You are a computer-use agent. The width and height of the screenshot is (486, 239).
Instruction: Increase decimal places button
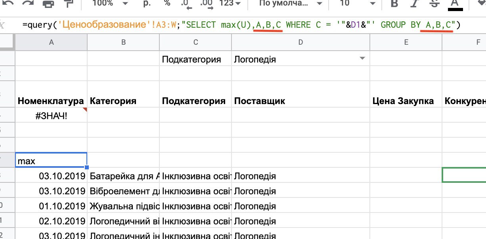[206, 4]
